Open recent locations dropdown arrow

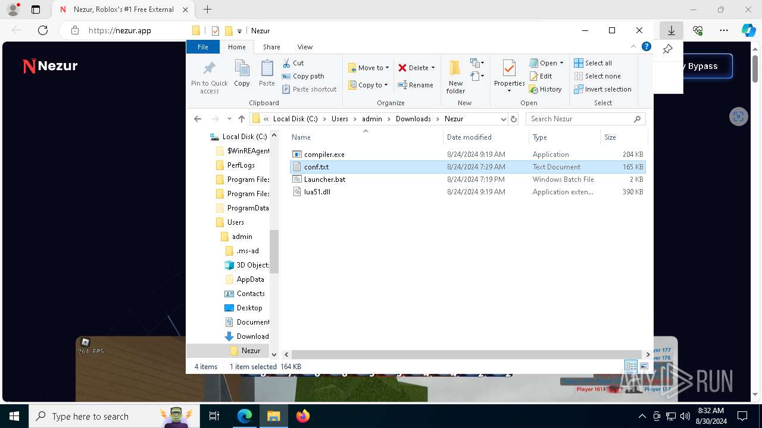[x=229, y=119]
